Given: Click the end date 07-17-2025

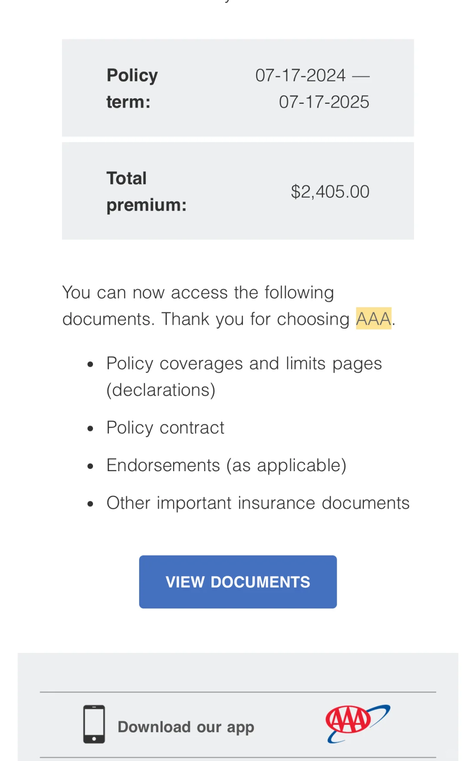Looking at the screenshot, I should [x=324, y=102].
